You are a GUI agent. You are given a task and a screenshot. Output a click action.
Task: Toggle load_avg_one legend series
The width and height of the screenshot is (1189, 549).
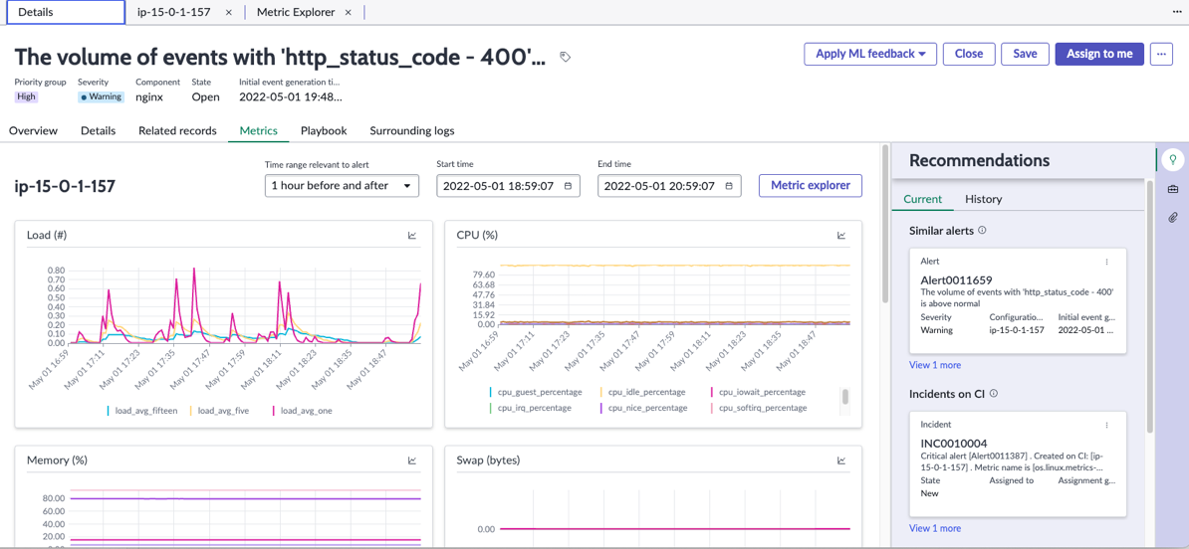[x=302, y=411]
